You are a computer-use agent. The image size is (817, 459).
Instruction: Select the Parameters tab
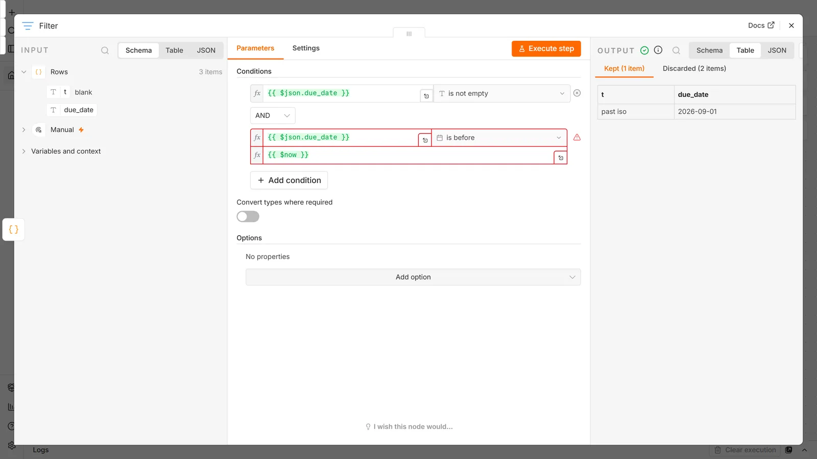coord(255,48)
